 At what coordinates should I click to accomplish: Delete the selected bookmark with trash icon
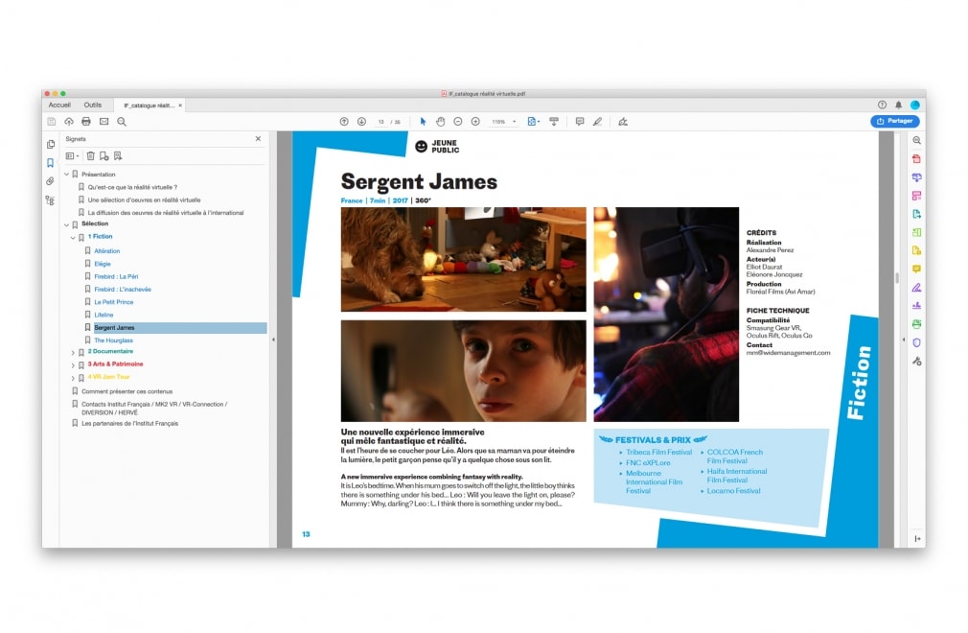90,155
